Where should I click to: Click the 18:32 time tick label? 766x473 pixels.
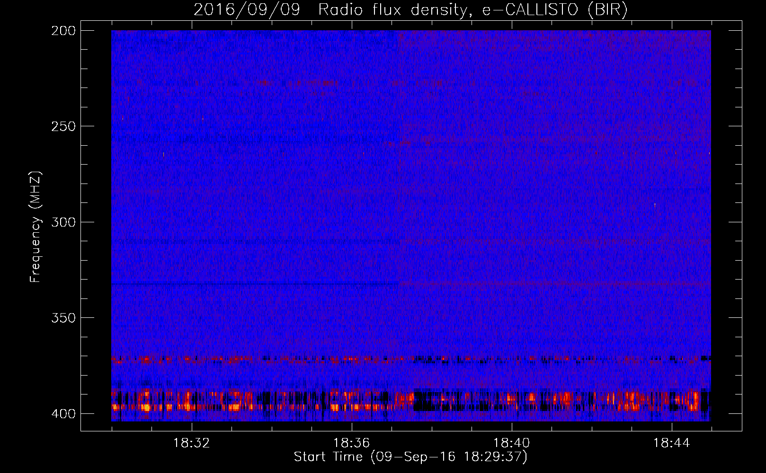(x=191, y=443)
